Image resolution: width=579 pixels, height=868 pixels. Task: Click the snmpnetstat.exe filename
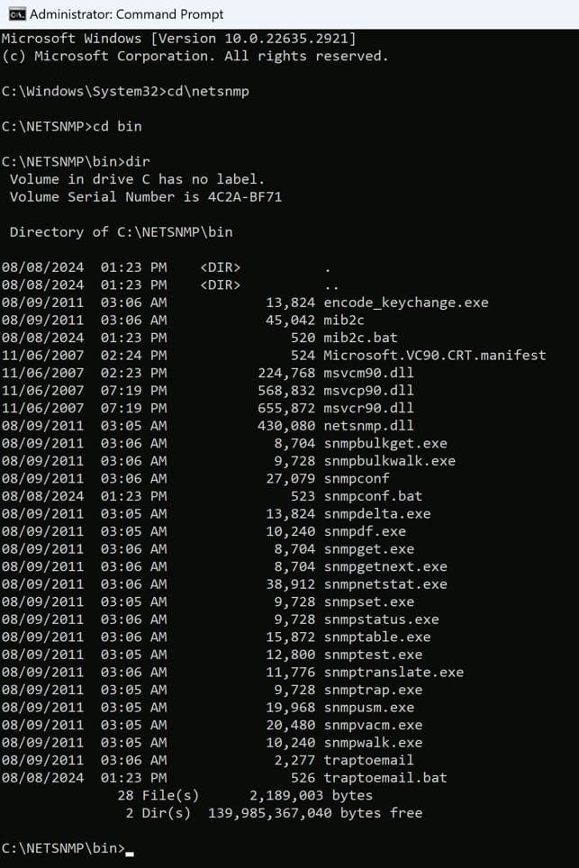385,584
